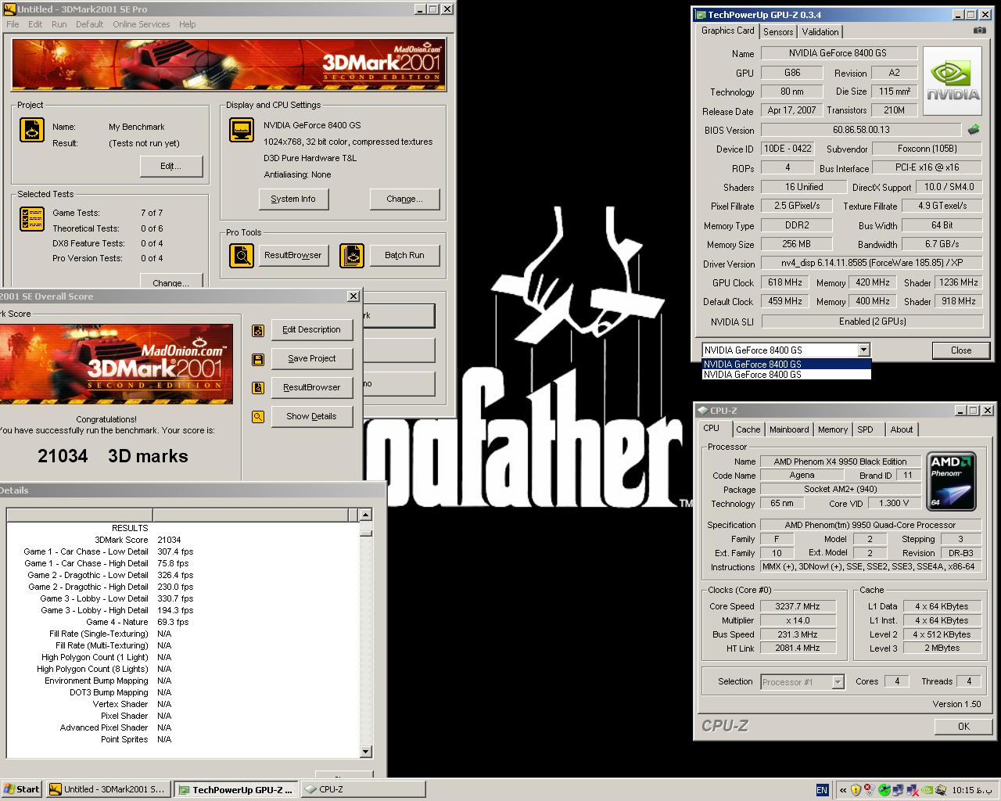Switch to 3DMark2001 taskbar button
Image resolution: width=1001 pixels, height=801 pixels.
click(x=108, y=789)
